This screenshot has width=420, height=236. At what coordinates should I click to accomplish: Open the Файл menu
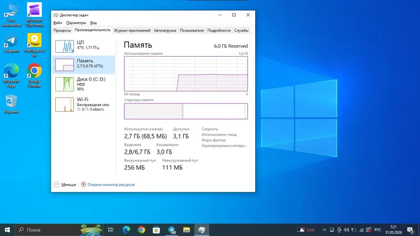[58, 23]
